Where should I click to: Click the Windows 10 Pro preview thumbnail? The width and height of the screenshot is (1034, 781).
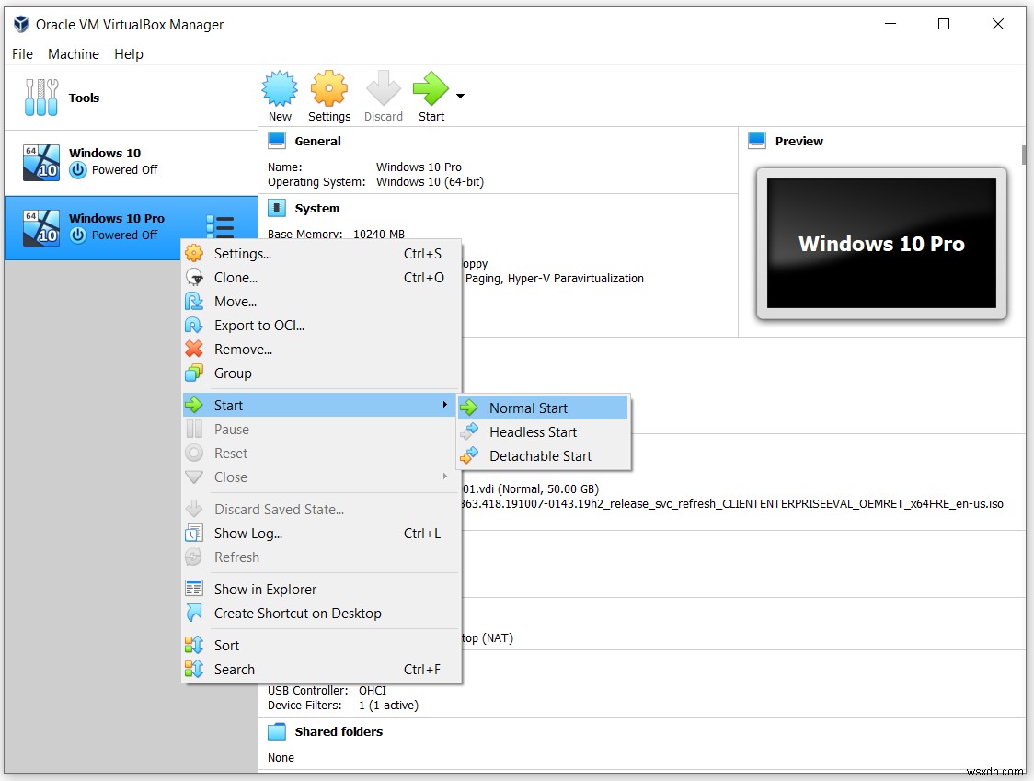click(x=881, y=244)
